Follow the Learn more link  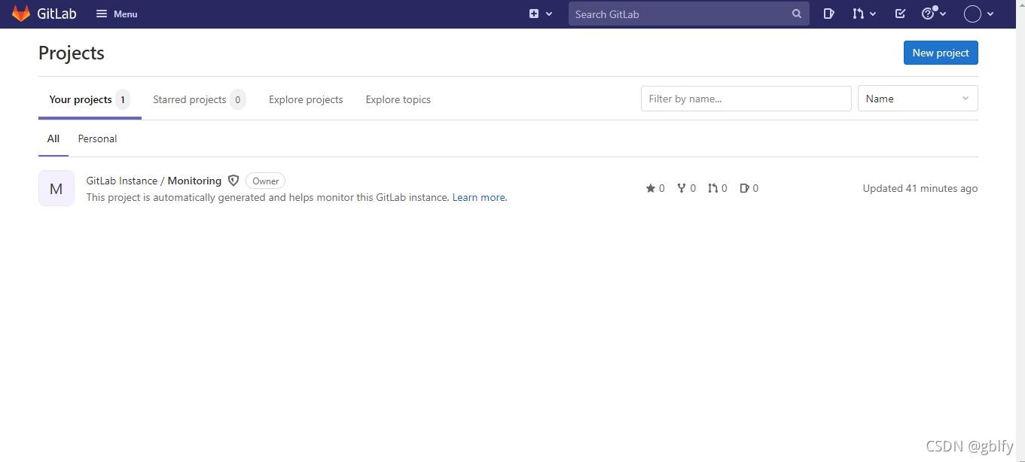click(x=479, y=197)
